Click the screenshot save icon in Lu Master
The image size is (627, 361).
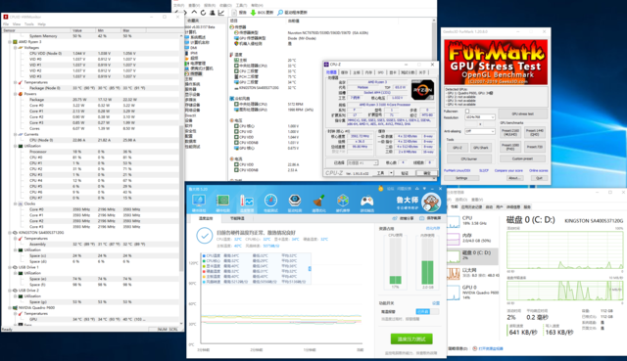[x=421, y=218]
